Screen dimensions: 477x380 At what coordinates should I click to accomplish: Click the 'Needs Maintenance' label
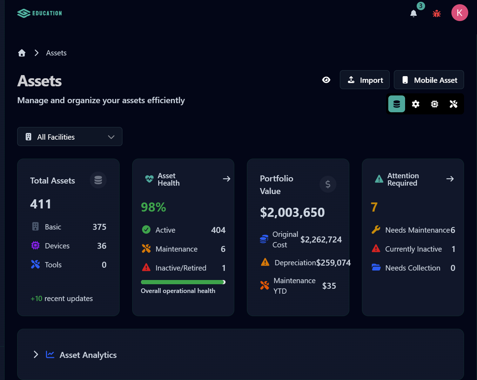click(x=417, y=230)
